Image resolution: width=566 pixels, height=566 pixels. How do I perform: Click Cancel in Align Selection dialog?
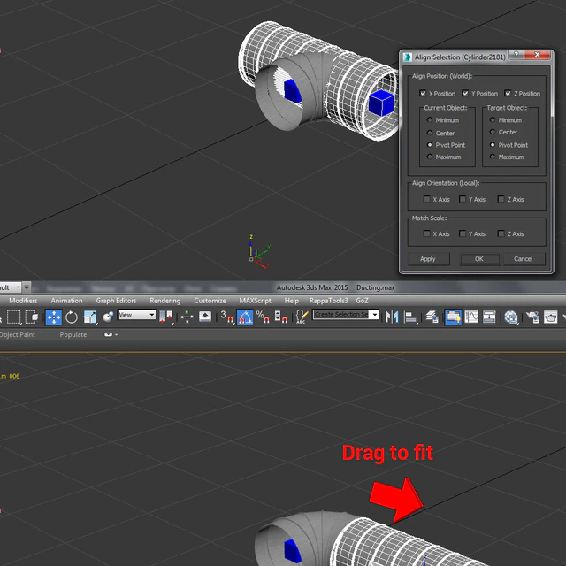(524, 259)
